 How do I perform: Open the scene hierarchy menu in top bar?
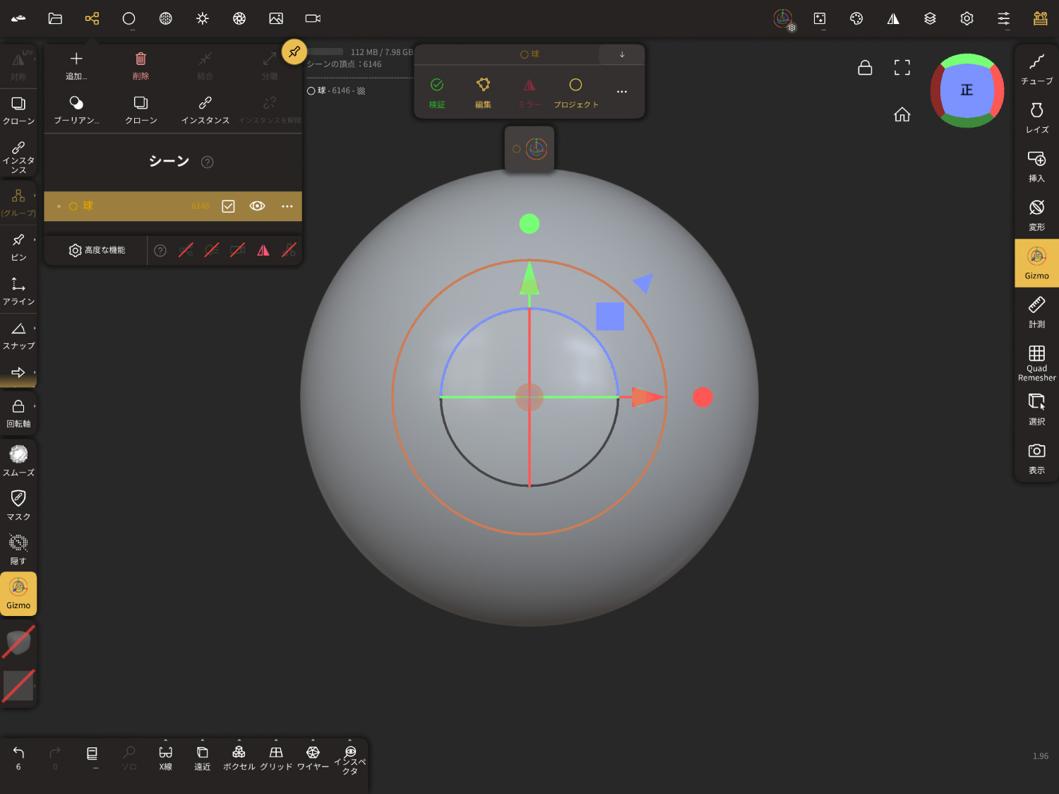(x=92, y=18)
